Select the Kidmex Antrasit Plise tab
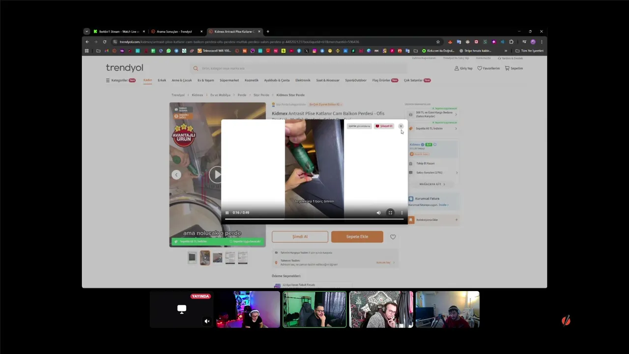Viewport: 629px width, 354px height. click(234, 31)
